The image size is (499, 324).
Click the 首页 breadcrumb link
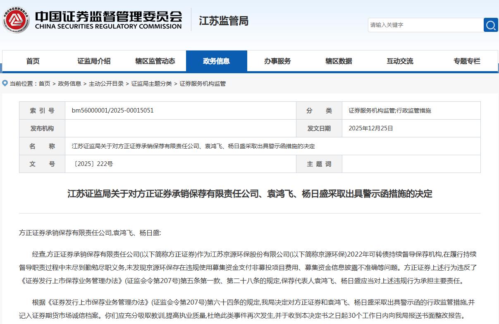click(x=44, y=84)
